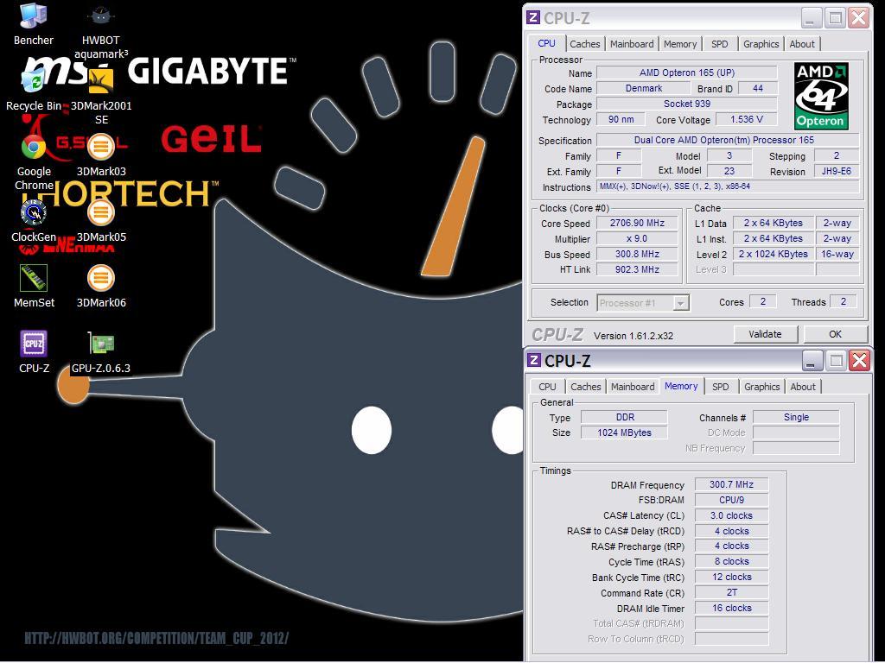The image size is (885, 663).
Task: Select MemSet desktop shortcut
Action: 34,287
